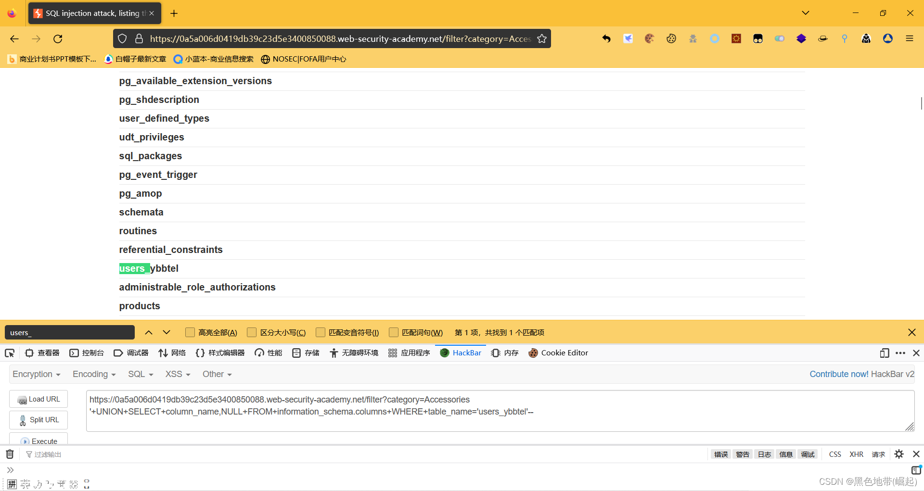This screenshot has width=924, height=491.
Task: Bookmark this page with the star
Action: (542, 39)
